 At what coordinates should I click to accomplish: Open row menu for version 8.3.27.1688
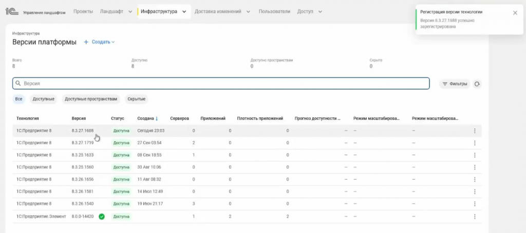(475, 131)
